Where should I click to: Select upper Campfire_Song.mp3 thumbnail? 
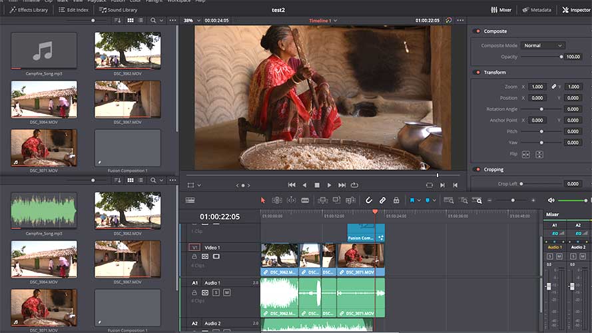tap(44, 51)
